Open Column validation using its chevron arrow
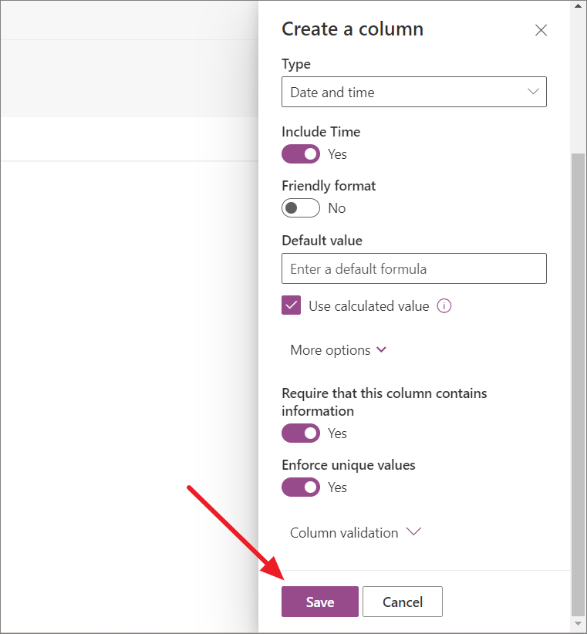Image resolution: width=587 pixels, height=634 pixels. pos(413,531)
